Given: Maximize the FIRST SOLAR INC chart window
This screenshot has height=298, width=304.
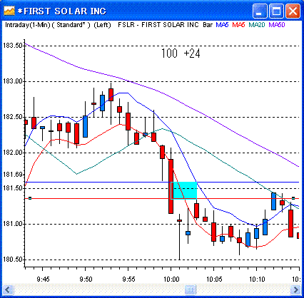Looking at the screenshot, I should tap(276, 11).
